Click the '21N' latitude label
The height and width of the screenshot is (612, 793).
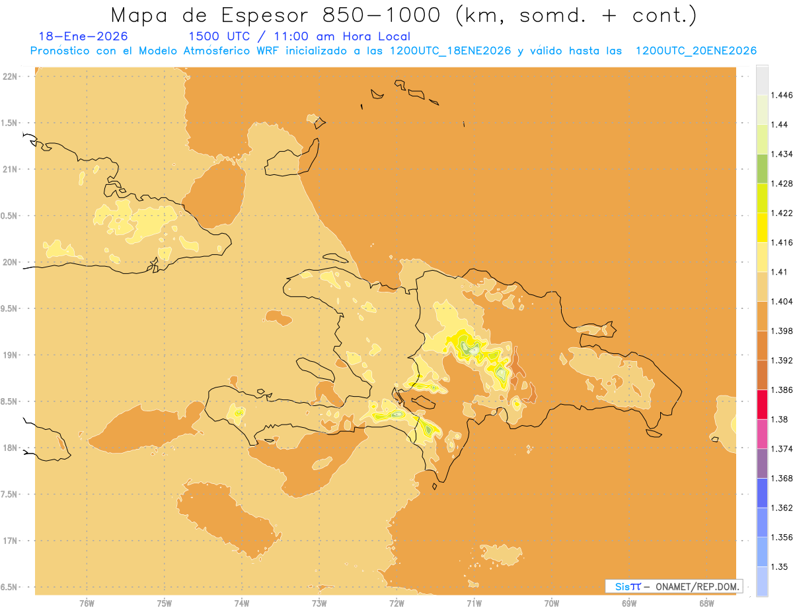9,170
